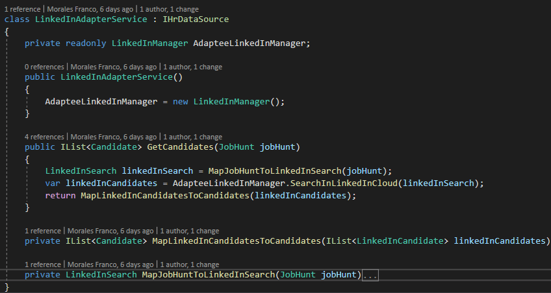Image resolution: width=551 pixels, height=293 pixels.
Task: Click the SearchInLinkedInCloud method call
Action: point(344,183)
